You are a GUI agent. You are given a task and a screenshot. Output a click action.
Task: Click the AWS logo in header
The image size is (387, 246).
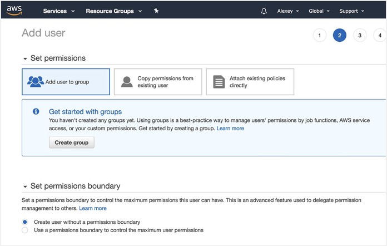click(x=14, y=10)
